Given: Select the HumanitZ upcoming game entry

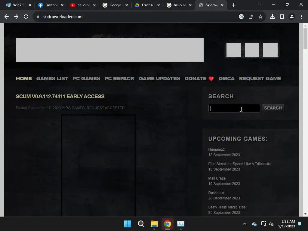Looking at the screenshot, I should pyautogui.click(x=217, y=149).
